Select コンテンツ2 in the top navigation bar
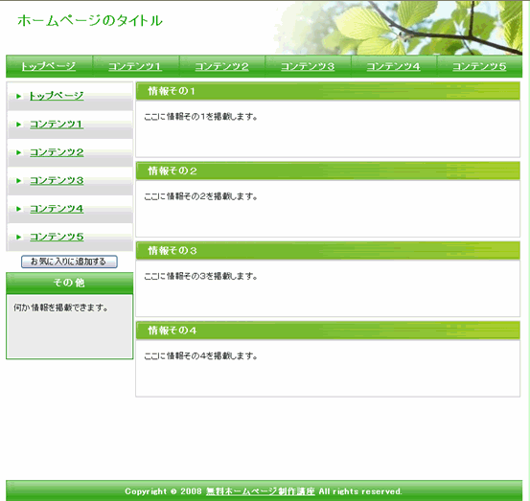Image resolution: width=530 pixels, height=501 pixels. [x=221, y=66]
